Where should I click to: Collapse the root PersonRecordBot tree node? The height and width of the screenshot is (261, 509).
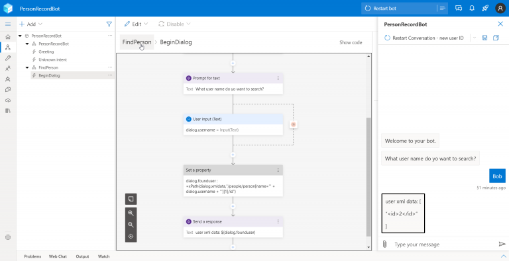(x=21, y=36)
